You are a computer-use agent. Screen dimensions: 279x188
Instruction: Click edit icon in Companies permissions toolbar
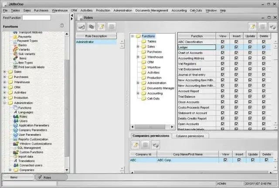(135, 145)
